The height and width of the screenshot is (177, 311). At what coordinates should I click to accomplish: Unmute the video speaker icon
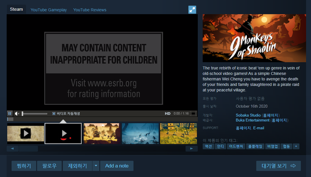click(x=17, y=114)
